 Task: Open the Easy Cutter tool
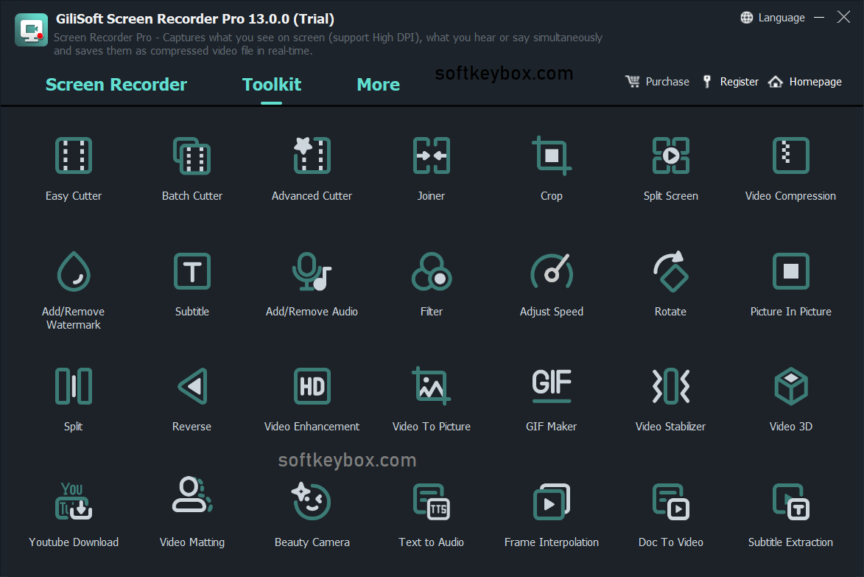click(x=73, y=166)
